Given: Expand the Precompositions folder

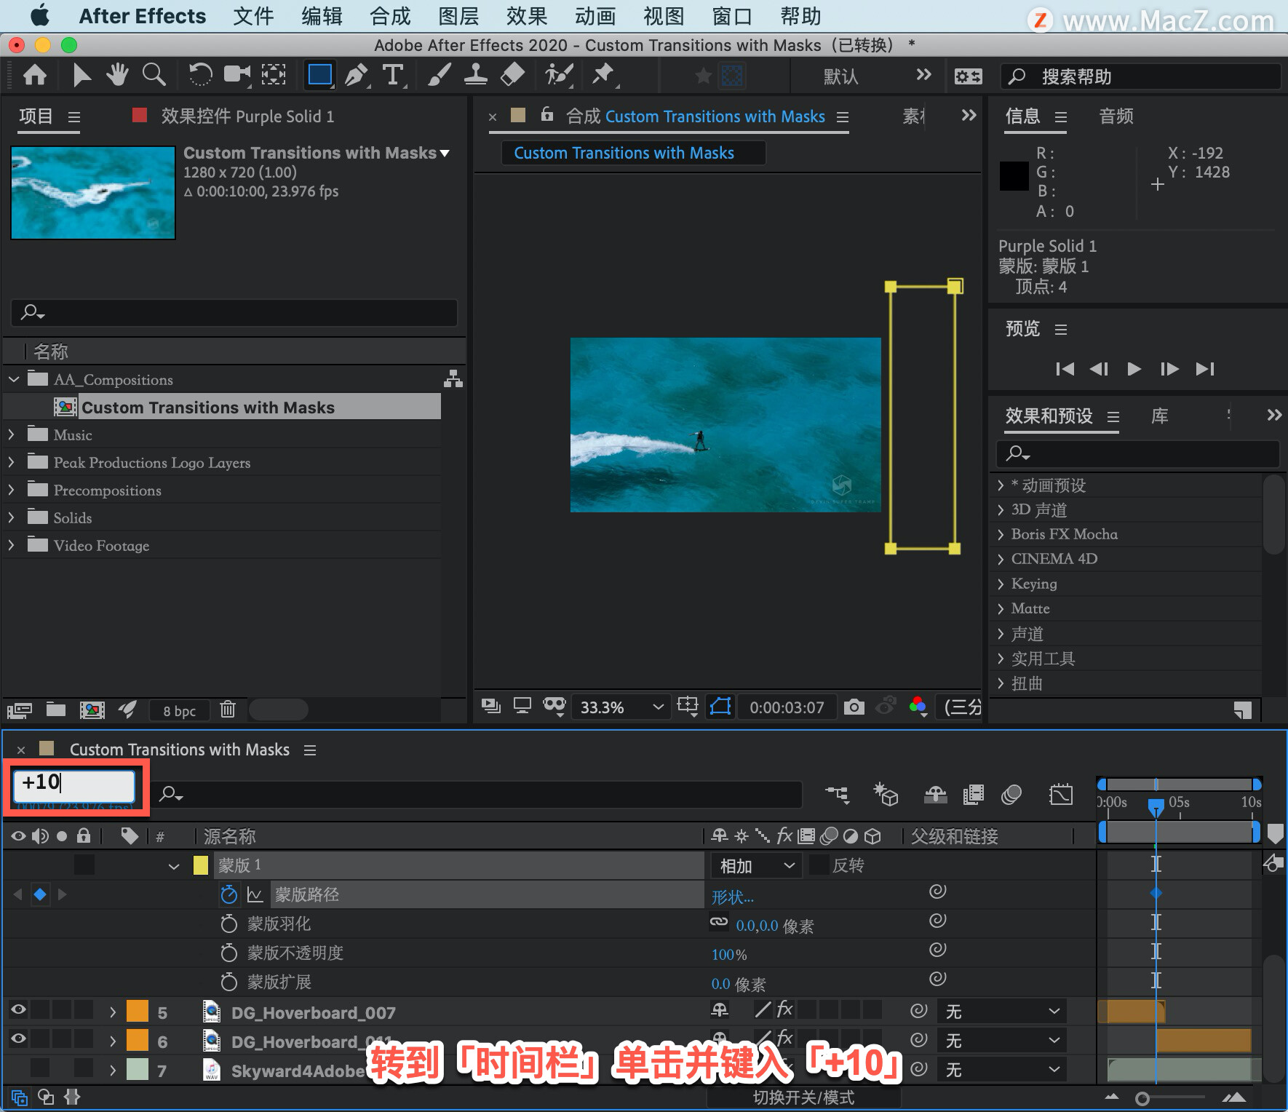Looking at the screenshot, I should [12, 490].
